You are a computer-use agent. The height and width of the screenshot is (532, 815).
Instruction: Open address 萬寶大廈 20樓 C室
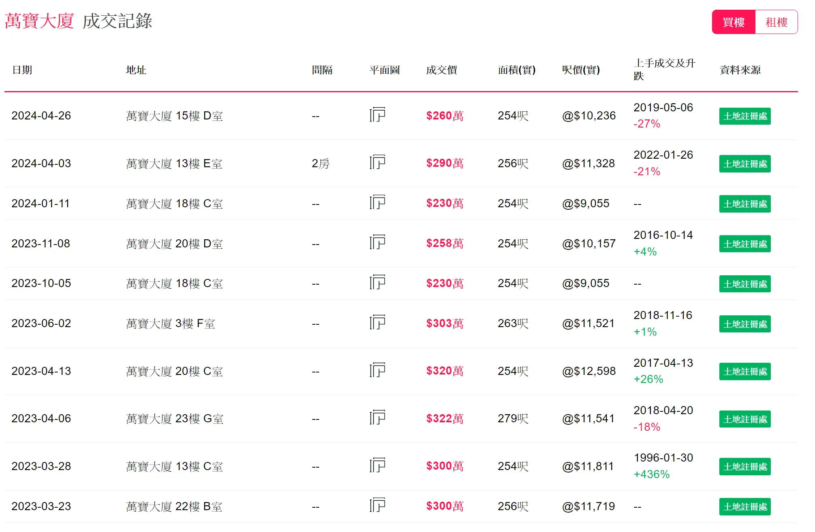tap(174, 371)
